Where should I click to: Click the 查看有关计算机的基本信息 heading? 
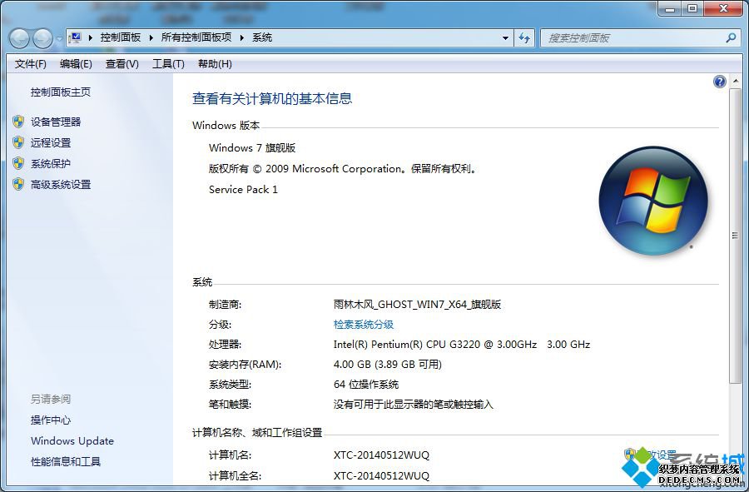point(272,99)
